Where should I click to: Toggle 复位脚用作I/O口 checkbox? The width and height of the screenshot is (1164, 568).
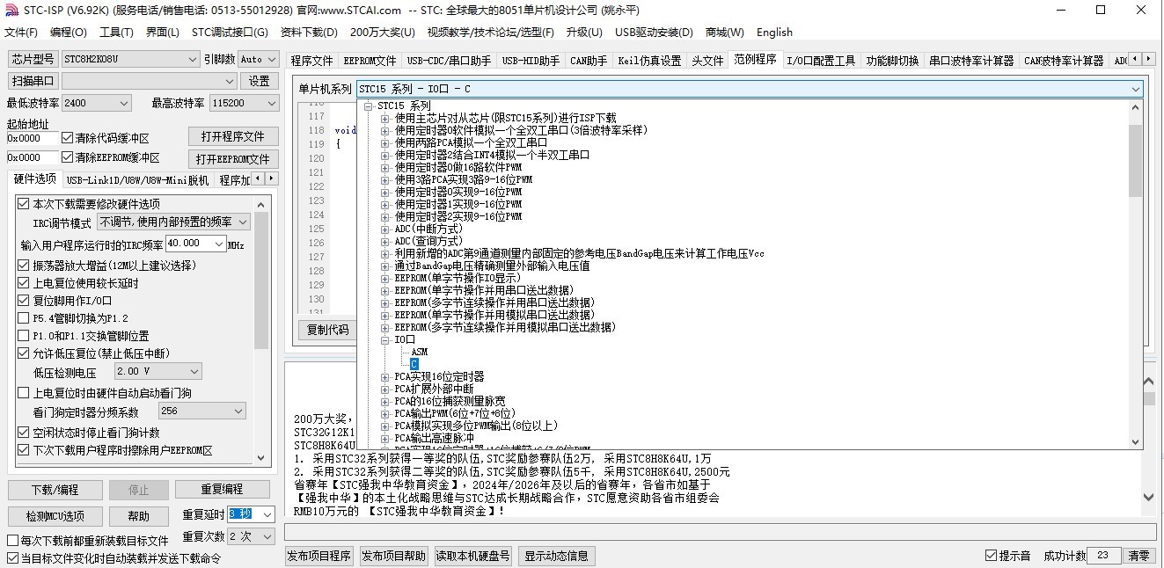pos(24,301)
